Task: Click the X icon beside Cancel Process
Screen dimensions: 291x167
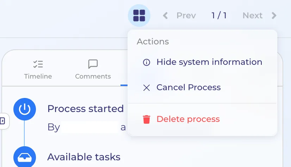Action: click(147, 88)
